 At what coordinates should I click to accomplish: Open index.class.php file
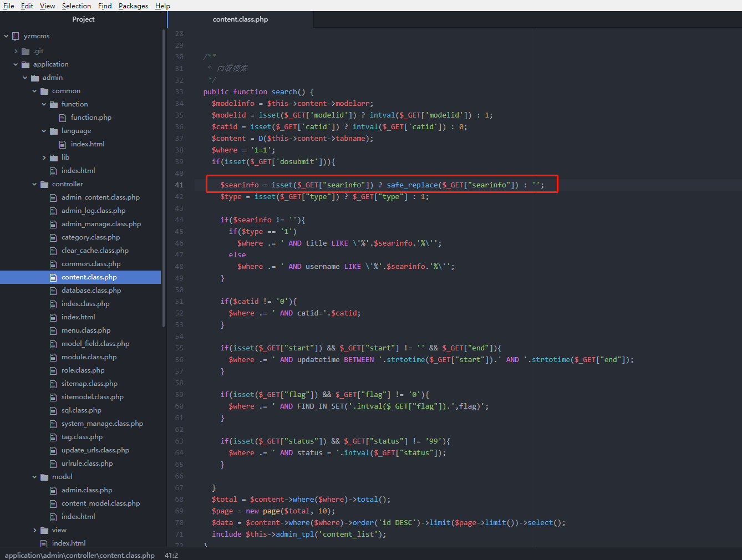pyautogui.click(x=85, y=304)
